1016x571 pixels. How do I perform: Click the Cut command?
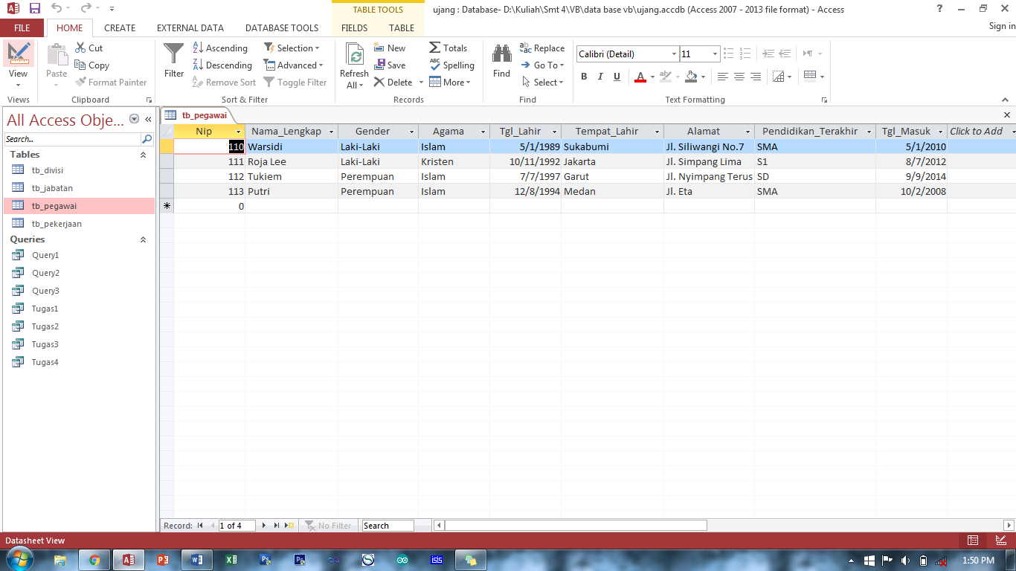tap(89, 48)
